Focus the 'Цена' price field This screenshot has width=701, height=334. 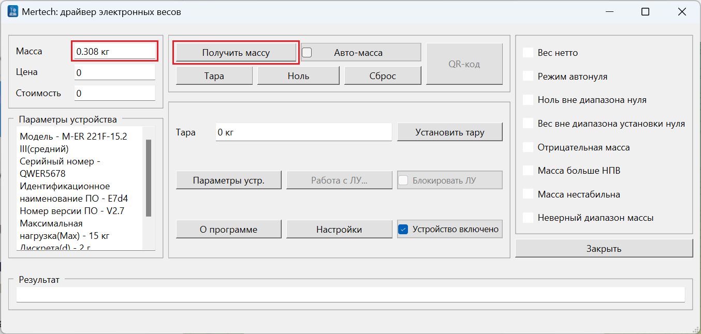coord(114,72)
